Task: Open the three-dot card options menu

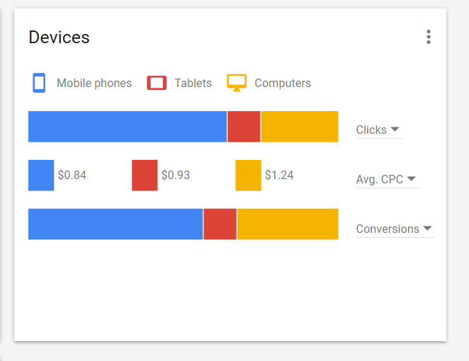Action: tap(429, 37)
